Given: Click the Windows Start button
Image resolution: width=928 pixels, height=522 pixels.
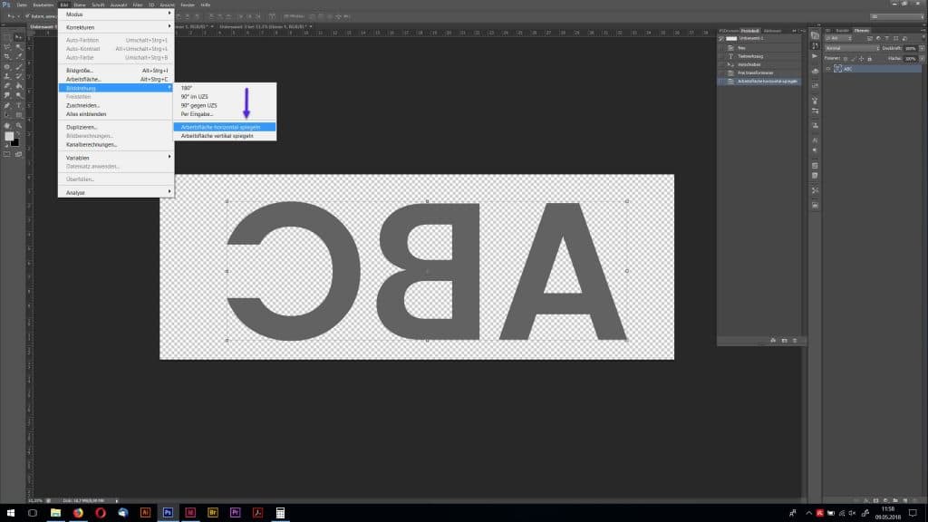Looking at the screenshot, I should click(10, 513).
